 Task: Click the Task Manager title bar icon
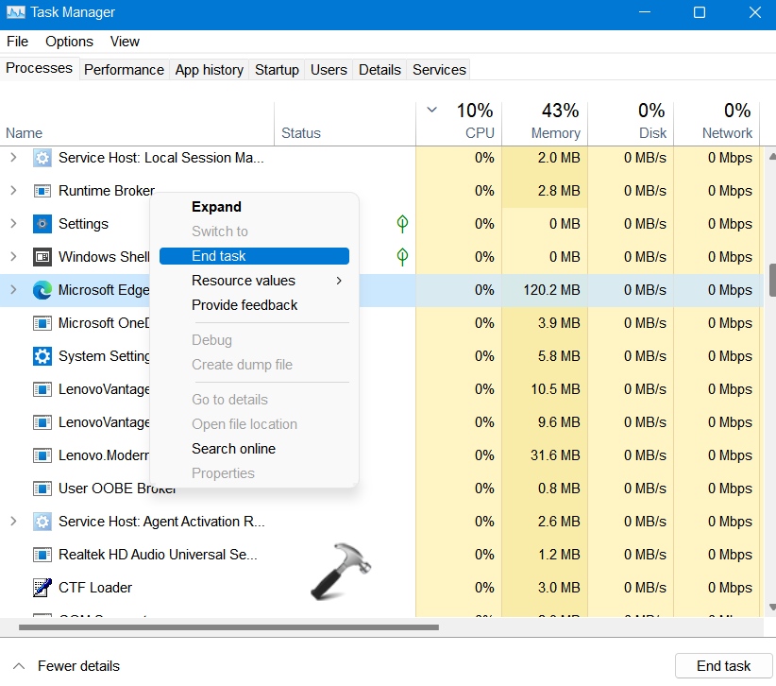pyautogui.click(x=15, y=13)
